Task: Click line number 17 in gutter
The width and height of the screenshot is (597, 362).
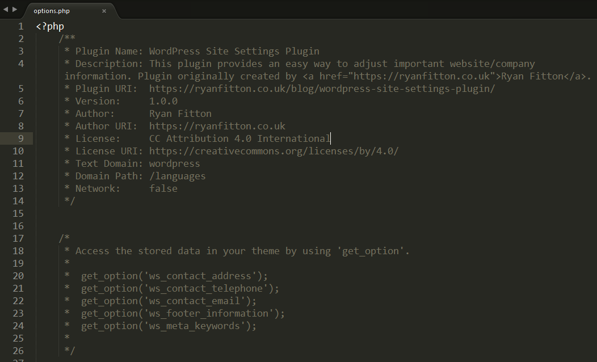Action: pyautogui.click(x=18, y=238)
